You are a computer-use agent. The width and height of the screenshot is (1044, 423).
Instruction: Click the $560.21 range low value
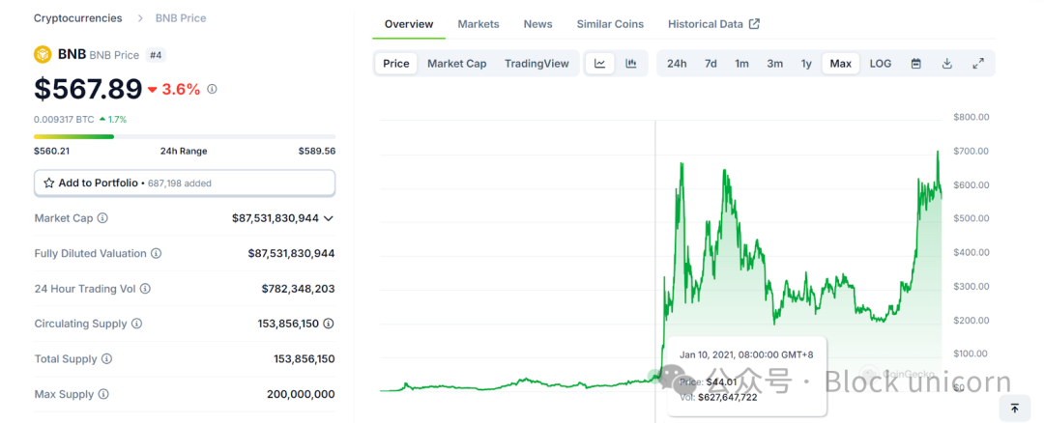52,151
